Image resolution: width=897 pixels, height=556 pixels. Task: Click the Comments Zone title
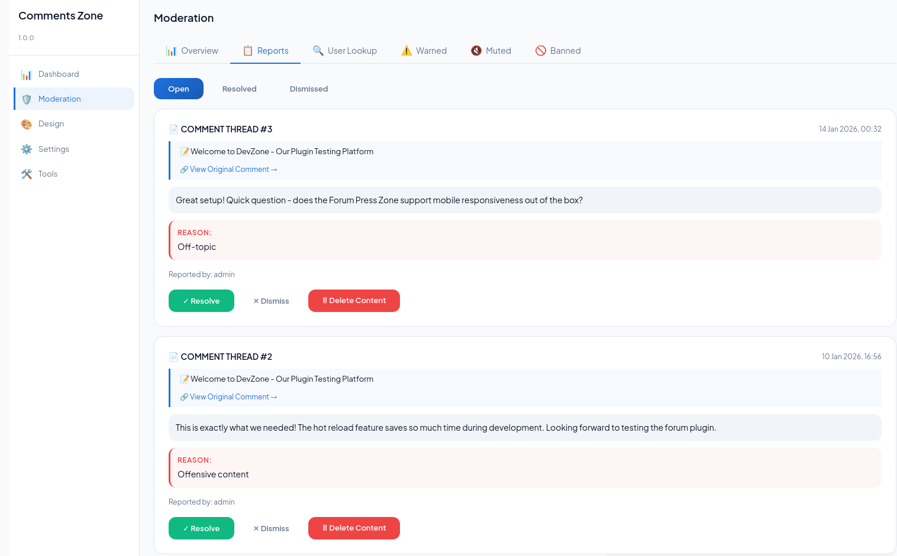61,16
